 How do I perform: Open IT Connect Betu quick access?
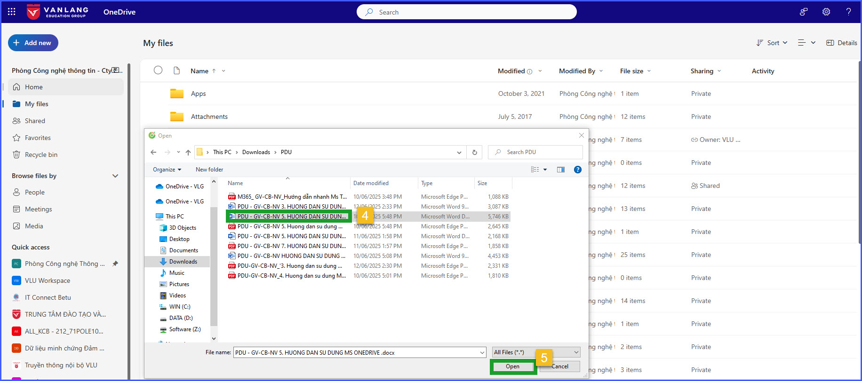tap(66, 297)
